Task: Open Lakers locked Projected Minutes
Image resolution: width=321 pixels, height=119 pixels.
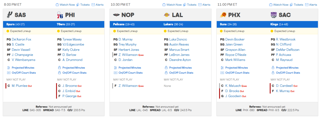Action: point(180,68)
